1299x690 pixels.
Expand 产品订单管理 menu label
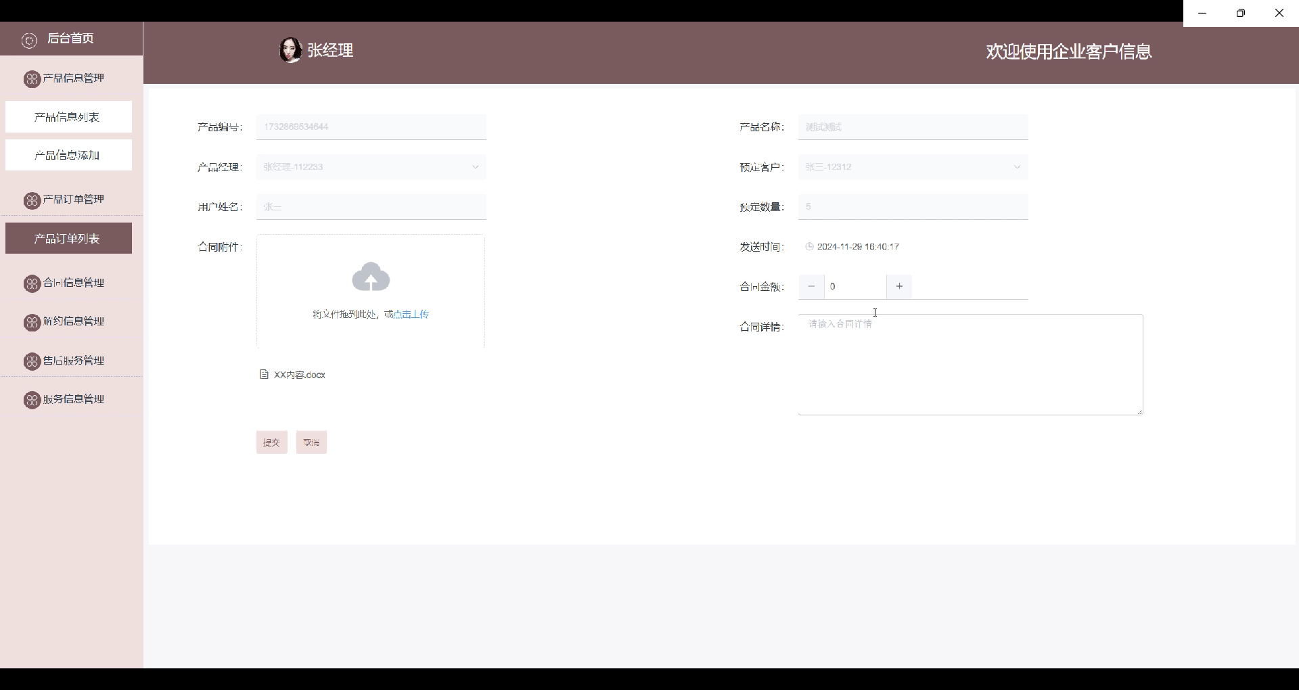click(74, 199)
